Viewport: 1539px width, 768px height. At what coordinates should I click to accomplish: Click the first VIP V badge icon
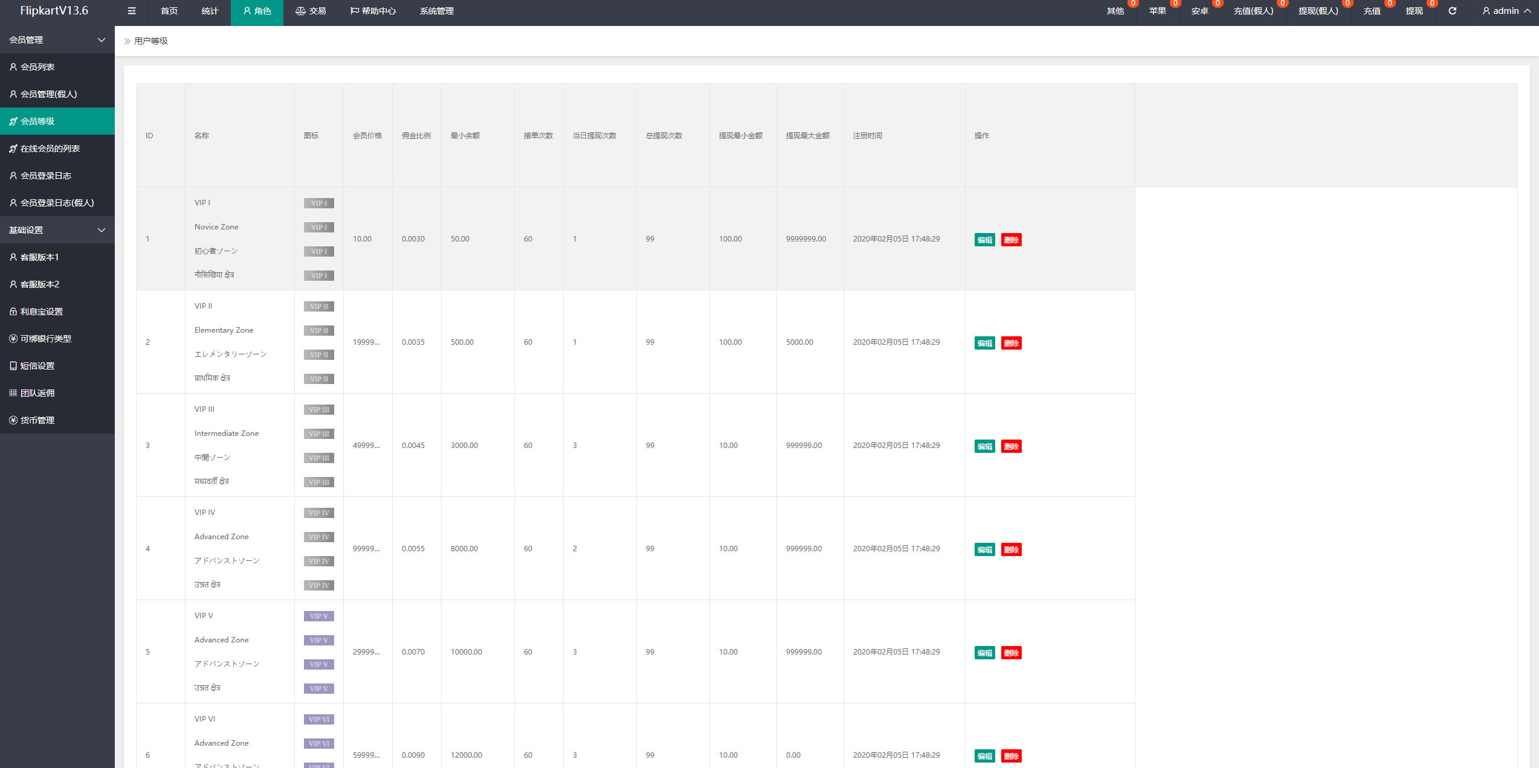319,616
